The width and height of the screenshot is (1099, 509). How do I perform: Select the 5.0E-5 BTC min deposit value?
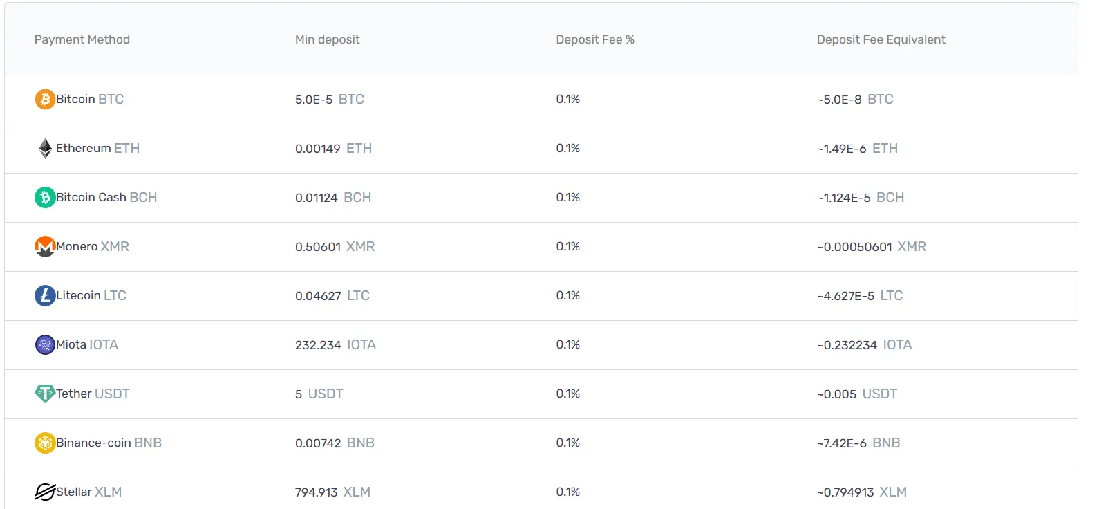(330, 99)
